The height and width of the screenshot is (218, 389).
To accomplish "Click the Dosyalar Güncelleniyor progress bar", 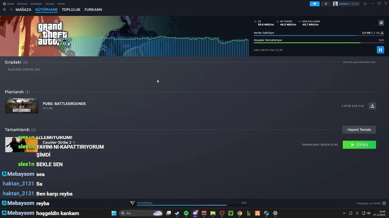I will [x=318, y=43].
